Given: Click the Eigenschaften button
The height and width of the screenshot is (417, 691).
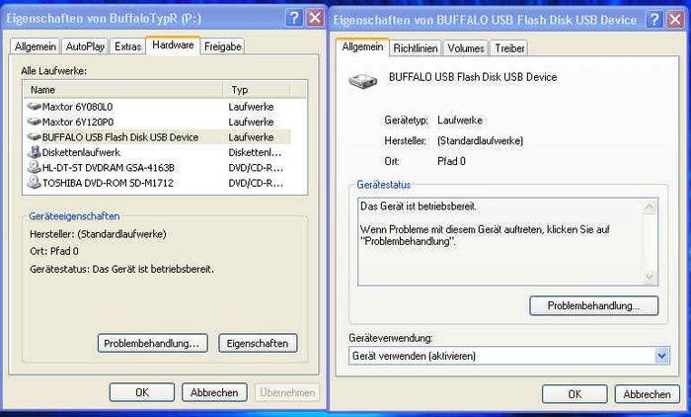Looking at the screenshot, I should [258, 343].
